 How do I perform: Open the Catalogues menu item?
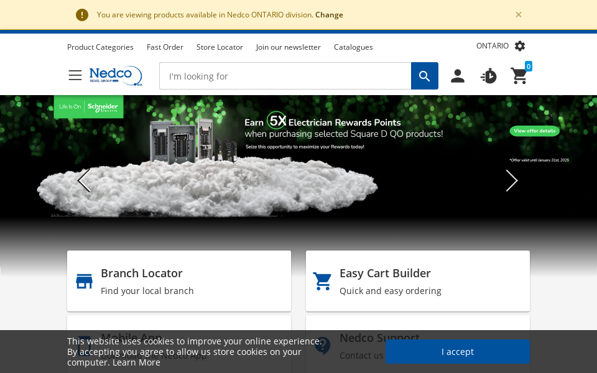pyautogui.click(x=353, y=47)
